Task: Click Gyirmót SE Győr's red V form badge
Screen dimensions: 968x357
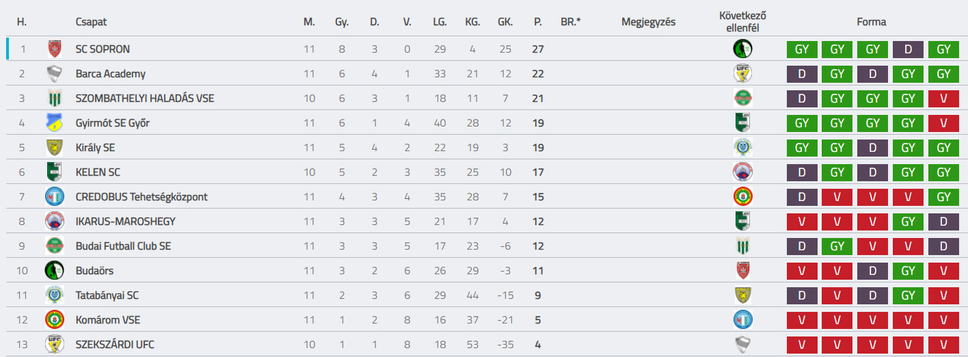Action: point(944,123)
